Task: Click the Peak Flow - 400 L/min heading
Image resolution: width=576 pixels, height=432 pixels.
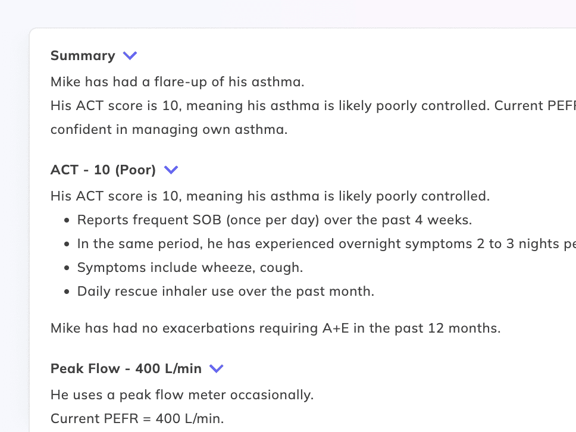Action: click(x=126, y=369)
